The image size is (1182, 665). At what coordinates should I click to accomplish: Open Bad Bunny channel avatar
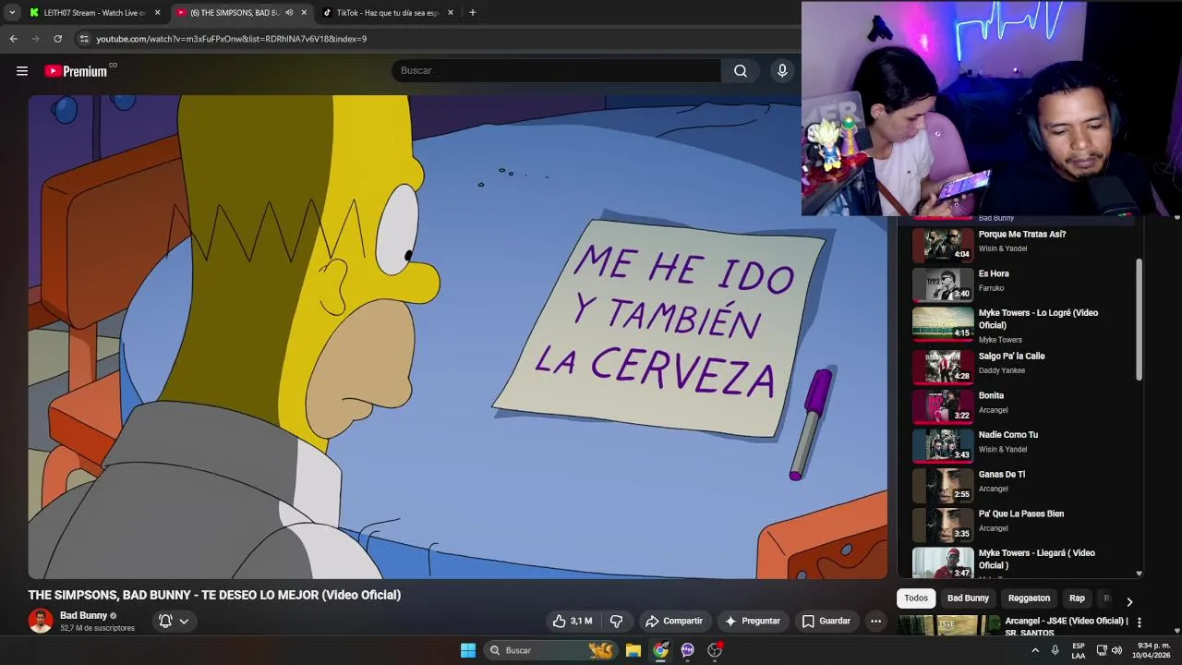click(x=41, y=621)
